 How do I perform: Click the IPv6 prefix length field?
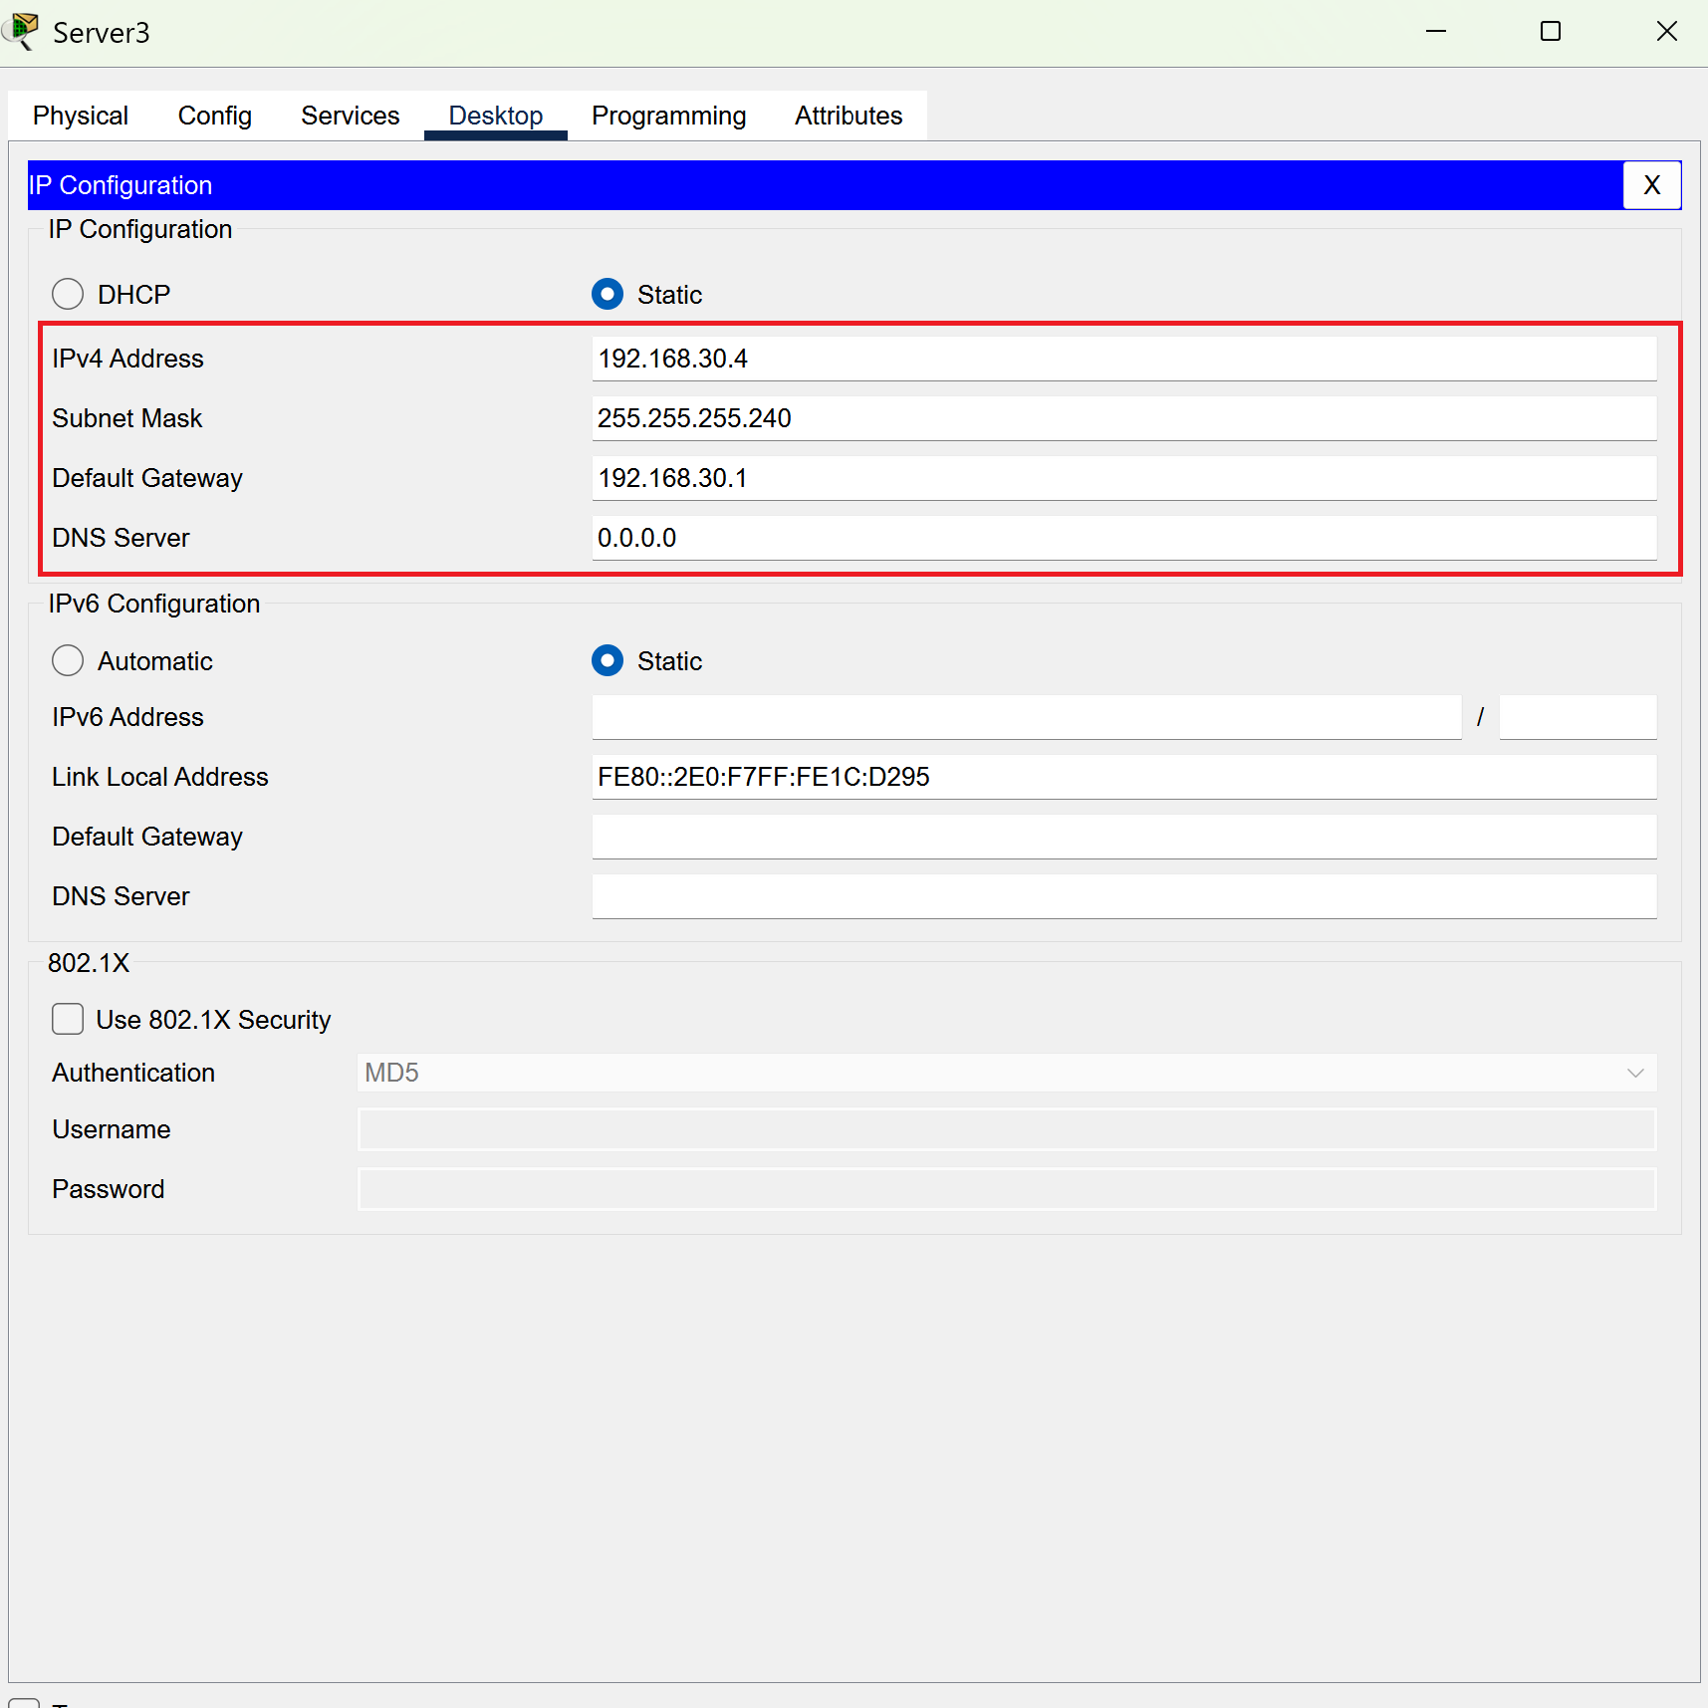pos(1579,717)
